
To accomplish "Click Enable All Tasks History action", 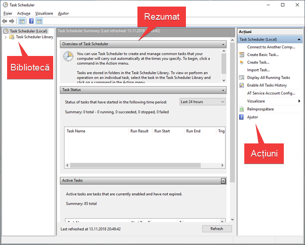I will pyautogui.click(x=267, y=85).
